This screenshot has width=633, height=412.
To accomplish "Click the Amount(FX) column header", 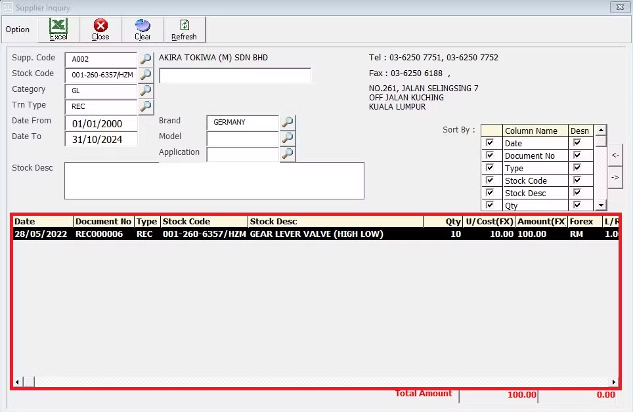I will tap(541, 222).
